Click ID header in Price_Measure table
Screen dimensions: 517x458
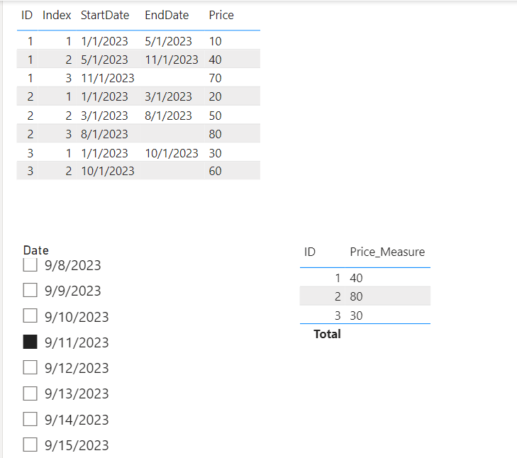click(x=310, y=252)
